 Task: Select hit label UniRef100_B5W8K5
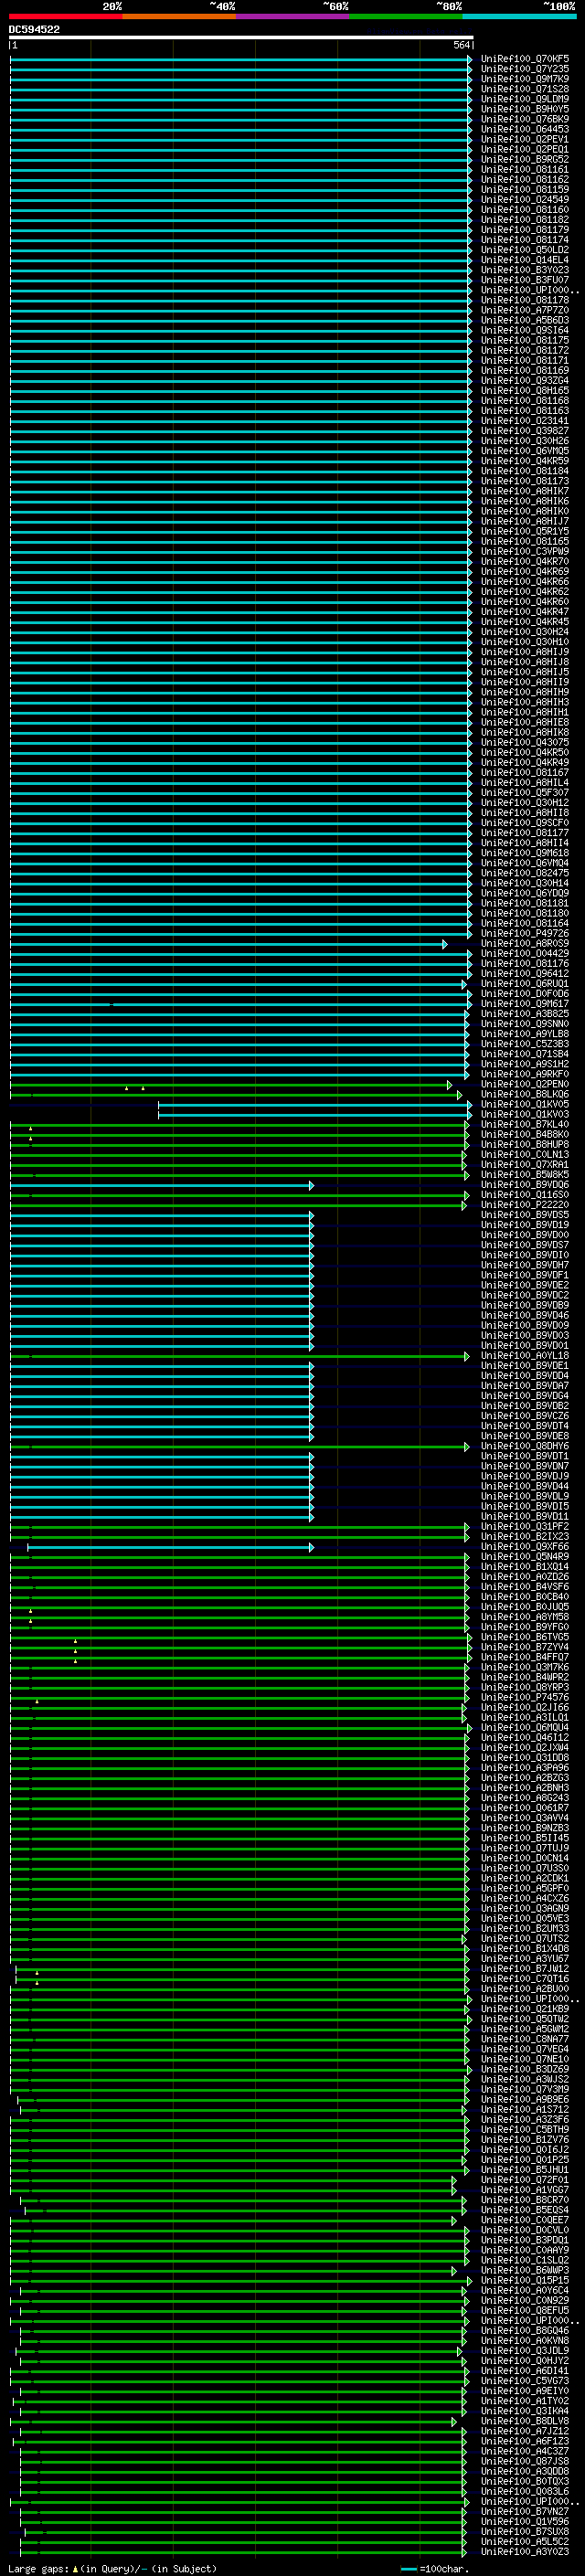pos(525,1174)
